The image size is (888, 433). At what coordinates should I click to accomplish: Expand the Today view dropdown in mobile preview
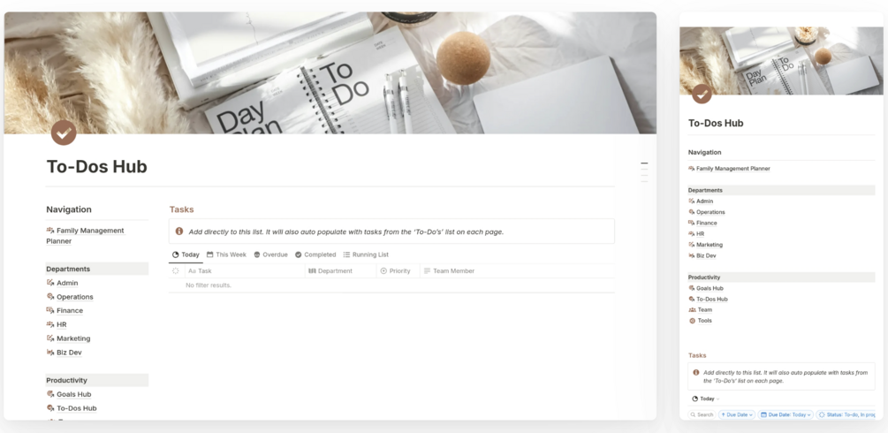click(706, 399)
